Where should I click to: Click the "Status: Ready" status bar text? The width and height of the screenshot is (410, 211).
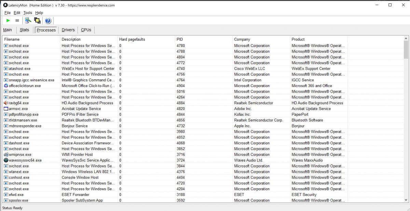click(x=12, y=208)
